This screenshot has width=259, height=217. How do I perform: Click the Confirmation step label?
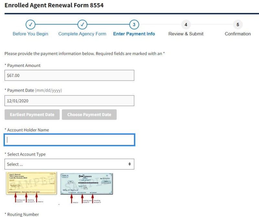click(x=238, y=34)
